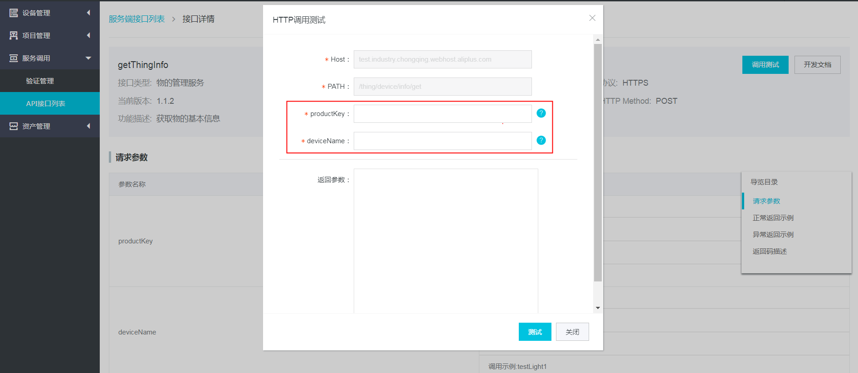Collapse the 服务调用 menu arrow

88,58
